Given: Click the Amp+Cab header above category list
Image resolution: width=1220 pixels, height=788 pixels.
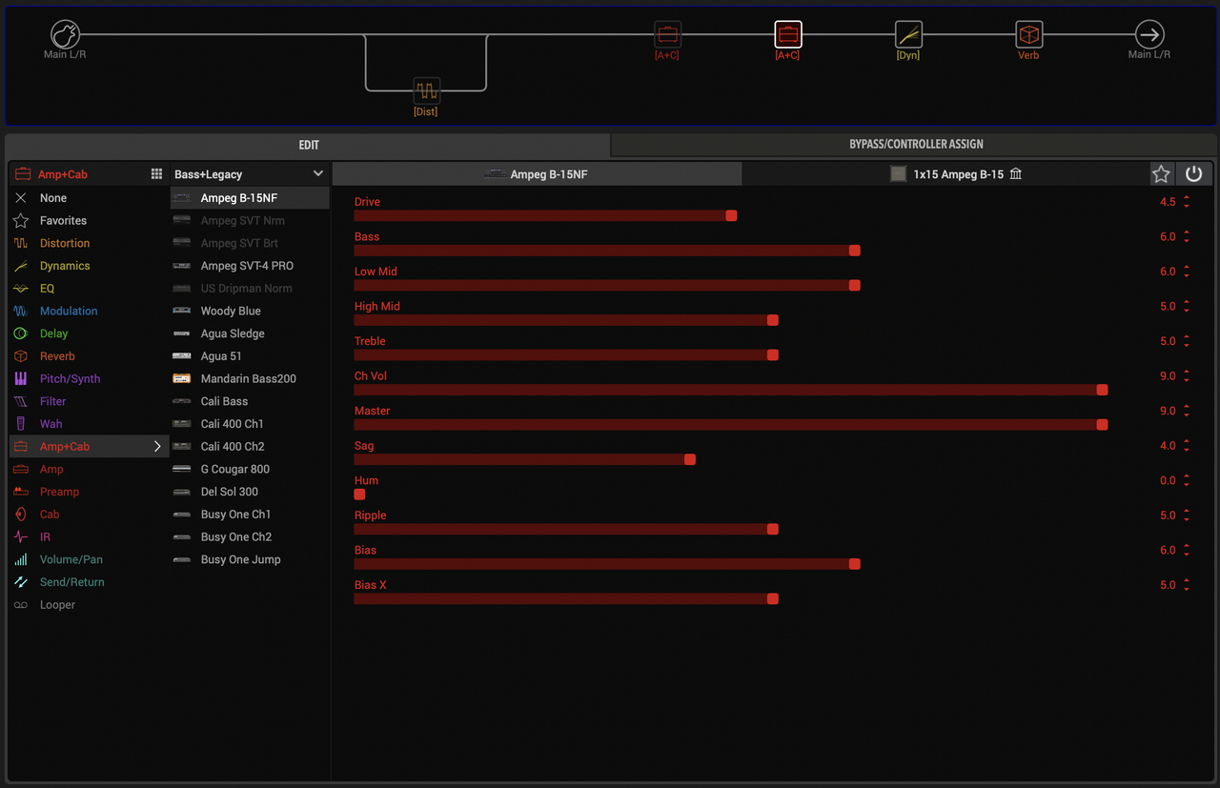Looking at the screenshot, I should tap(64, 174).
